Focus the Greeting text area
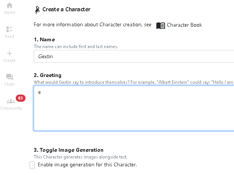234x175 pixels. [134, 109]
